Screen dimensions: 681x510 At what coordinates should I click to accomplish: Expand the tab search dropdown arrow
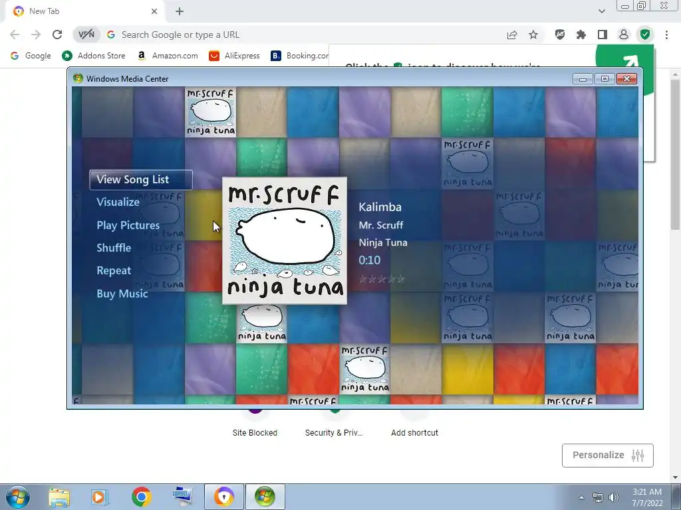[601, 11]
